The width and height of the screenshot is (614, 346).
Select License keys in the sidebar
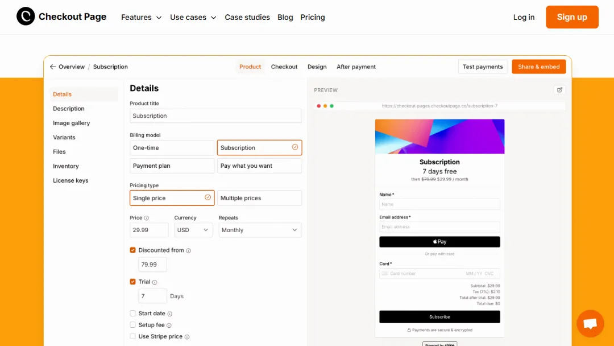[x=70, y=180]
